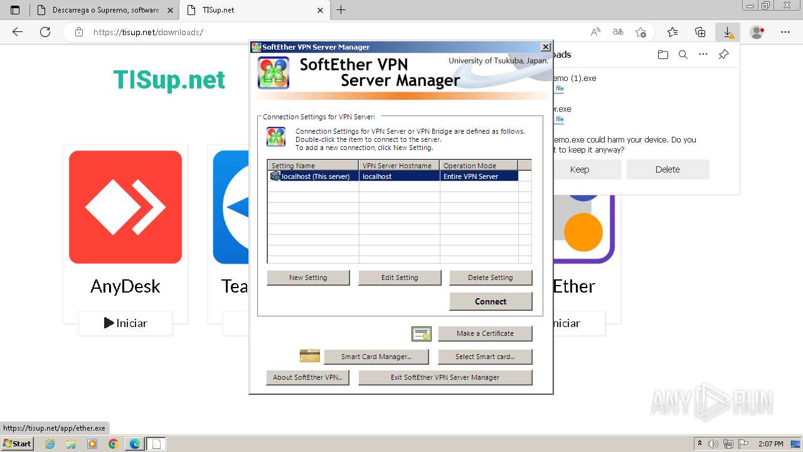The image size is (803, 452).
Task: Click the volume tray icon
Action: (x=713, y=444)
